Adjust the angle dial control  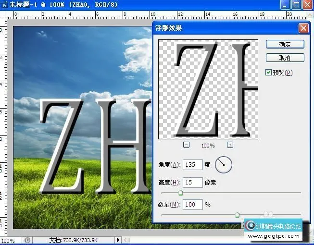point(224,165)
